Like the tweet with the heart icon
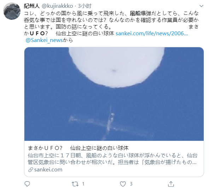The image size is (209, 188). (x=123, y=184)
